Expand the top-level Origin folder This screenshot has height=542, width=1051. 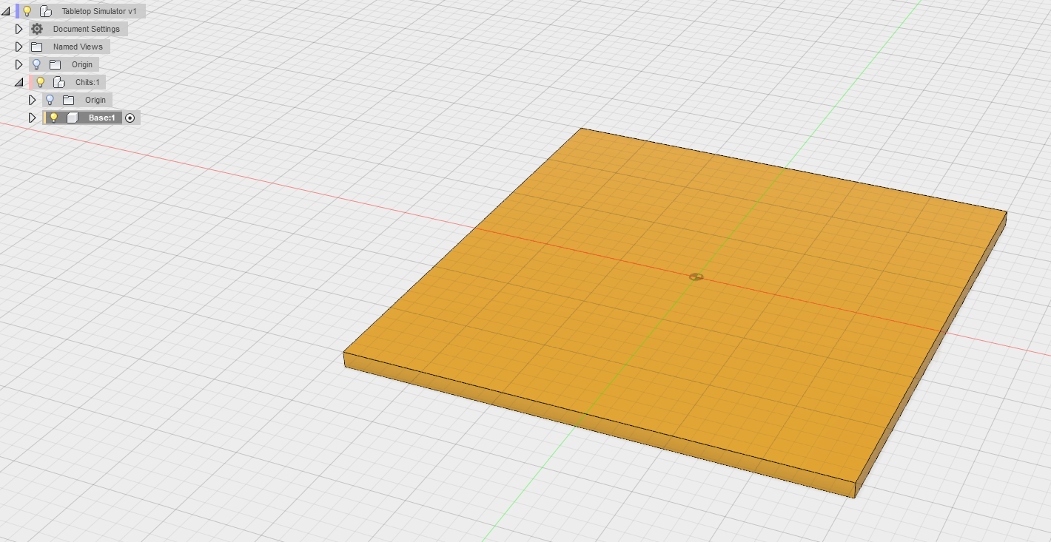click(19, 64)
